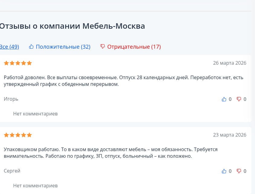Click thumbs-down icon beside Отрицательные filter
Screen dimensions: 255x194
pos(103,47)
